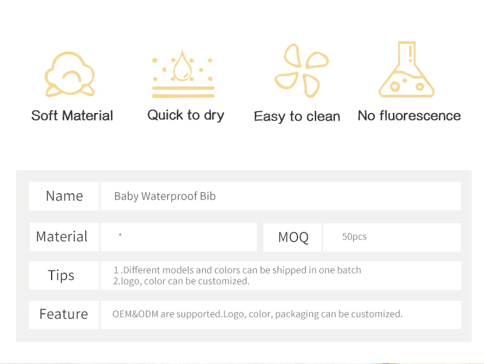
Task: Select the Quick to dry caption
Action: click(x=186, y=115)
